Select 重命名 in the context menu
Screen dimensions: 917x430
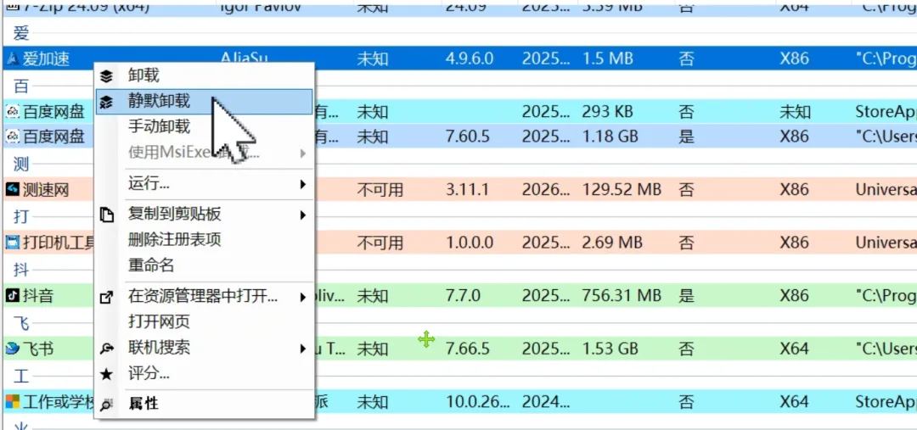coord(151,265)
